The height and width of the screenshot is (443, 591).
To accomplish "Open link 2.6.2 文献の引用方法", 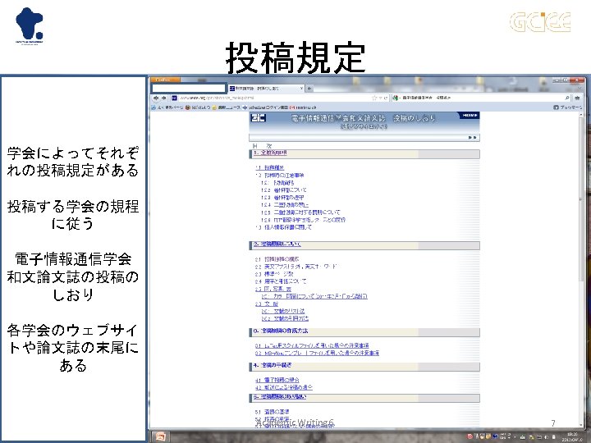I will pyautogui.click(x=285, y=318).
